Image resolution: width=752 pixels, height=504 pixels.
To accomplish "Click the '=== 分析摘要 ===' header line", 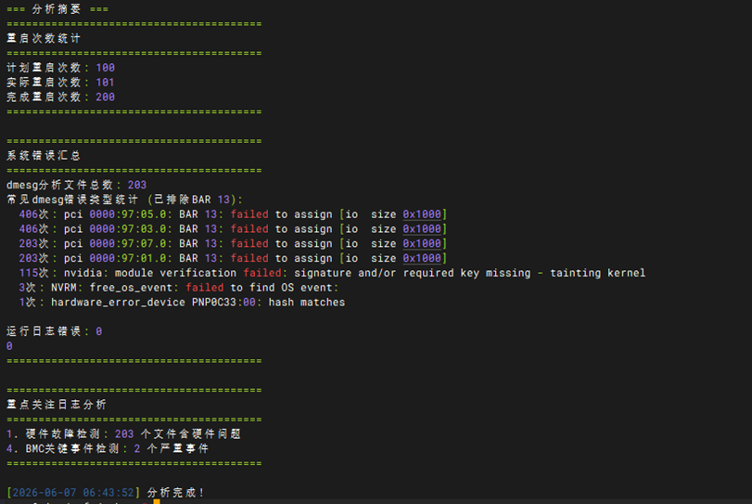I will 57,9.
